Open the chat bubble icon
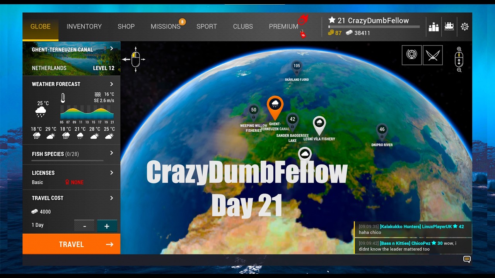 pyautogui.click(x=467, y=259)
